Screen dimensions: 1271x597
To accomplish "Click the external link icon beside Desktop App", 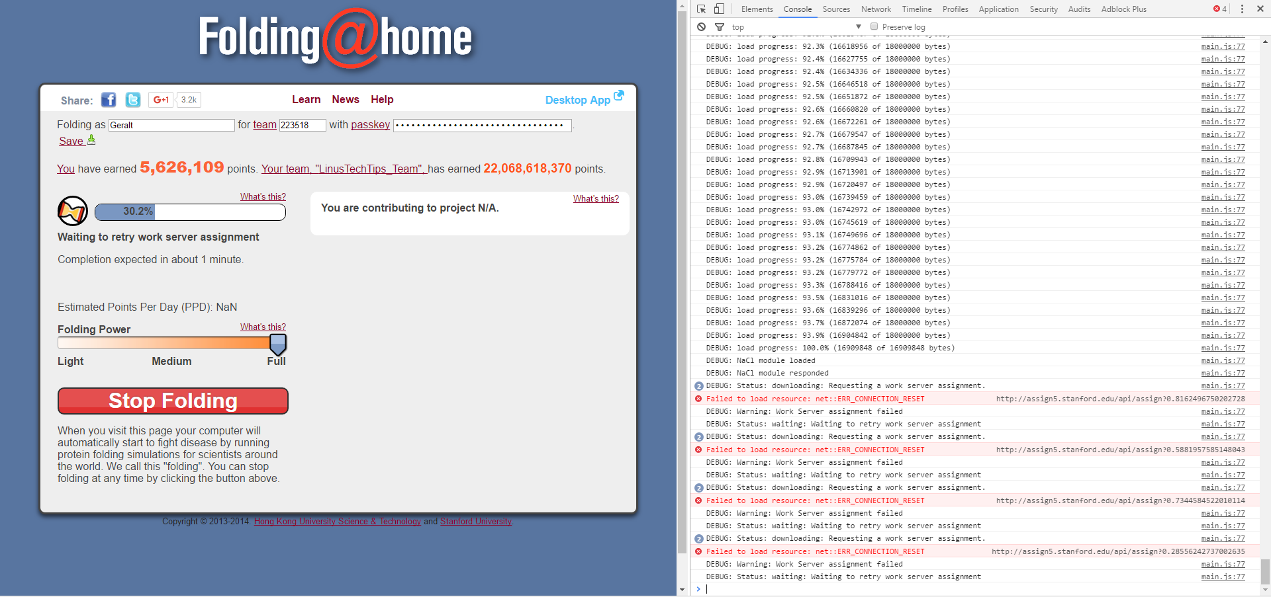I will coord(619,95).
